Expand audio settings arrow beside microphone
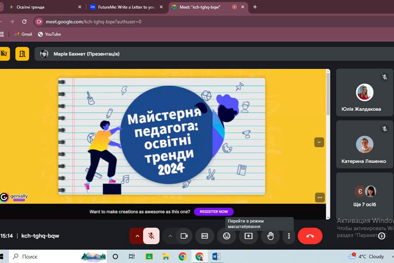 pyautogui.click(x=137, y=236)
